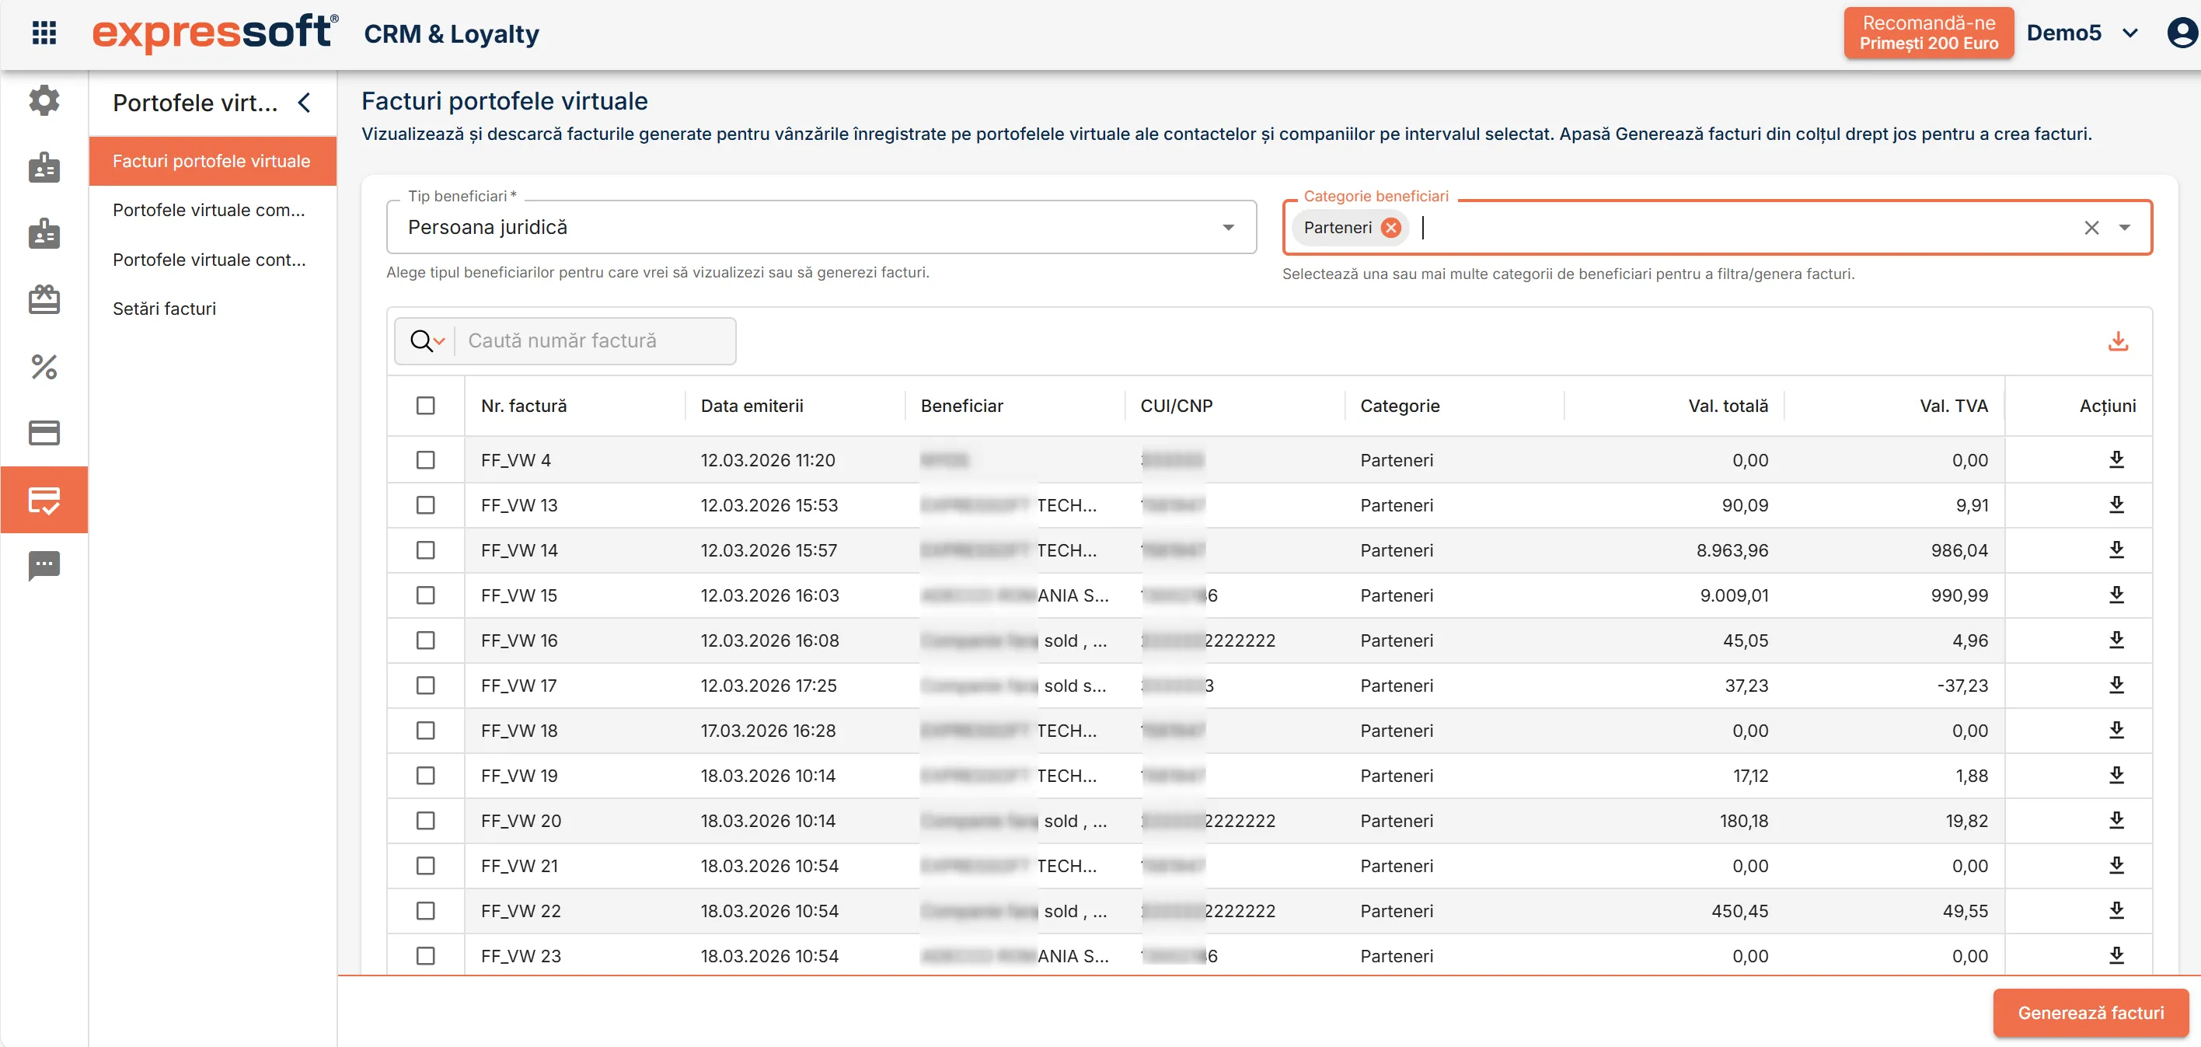Open Portofele virtuale contacte menu item
This screenshot has height=1047, width=2201.
pyautogui.click(x=212, y=260)
